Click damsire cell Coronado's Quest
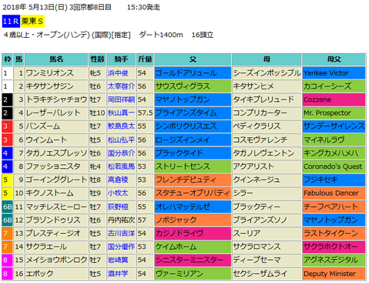The image size is (369, 283). click(334, 167)
